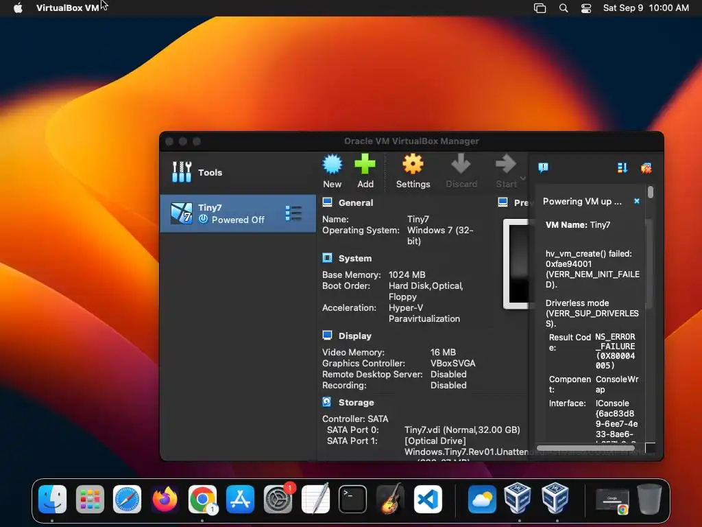Image resolution: width=702 pixels, height=527 pixels.
Task: Open the Display section header
Action: click(x=355, y=336)
